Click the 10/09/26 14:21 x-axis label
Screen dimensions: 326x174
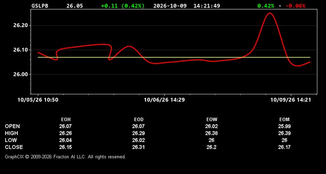click(291, 100)
